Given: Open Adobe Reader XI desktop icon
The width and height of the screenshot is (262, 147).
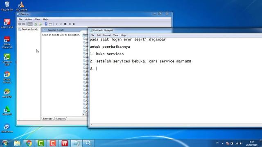Looking at the screenshot, I should point(7,42).
